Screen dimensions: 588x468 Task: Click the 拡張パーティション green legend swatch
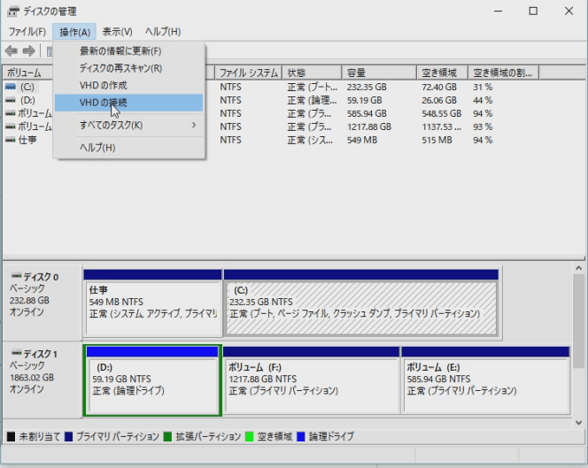[x=167, y=436]
